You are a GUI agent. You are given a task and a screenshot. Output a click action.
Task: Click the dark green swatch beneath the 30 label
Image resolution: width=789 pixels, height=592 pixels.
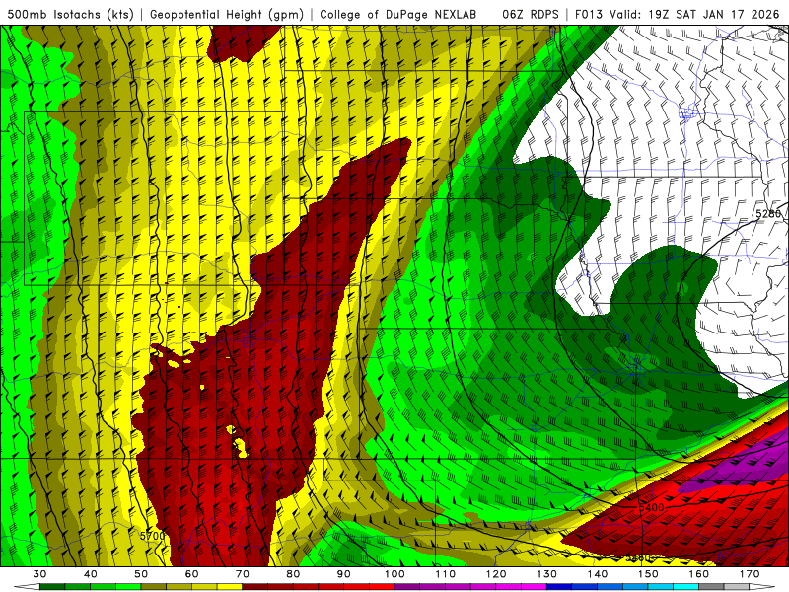pyautogui.click(x=52, y=587)
